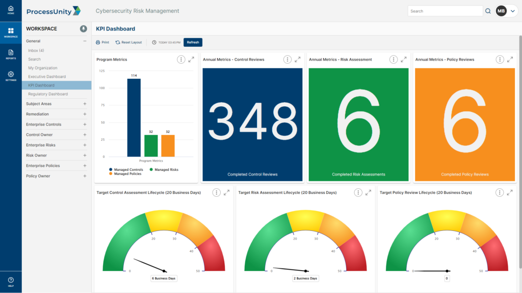Select the Home icon at the top left
522x293 pixels.
(11, 9)
